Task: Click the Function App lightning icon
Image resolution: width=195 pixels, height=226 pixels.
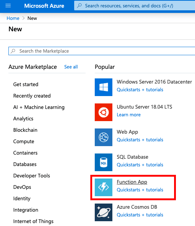Action: [104, 187]
